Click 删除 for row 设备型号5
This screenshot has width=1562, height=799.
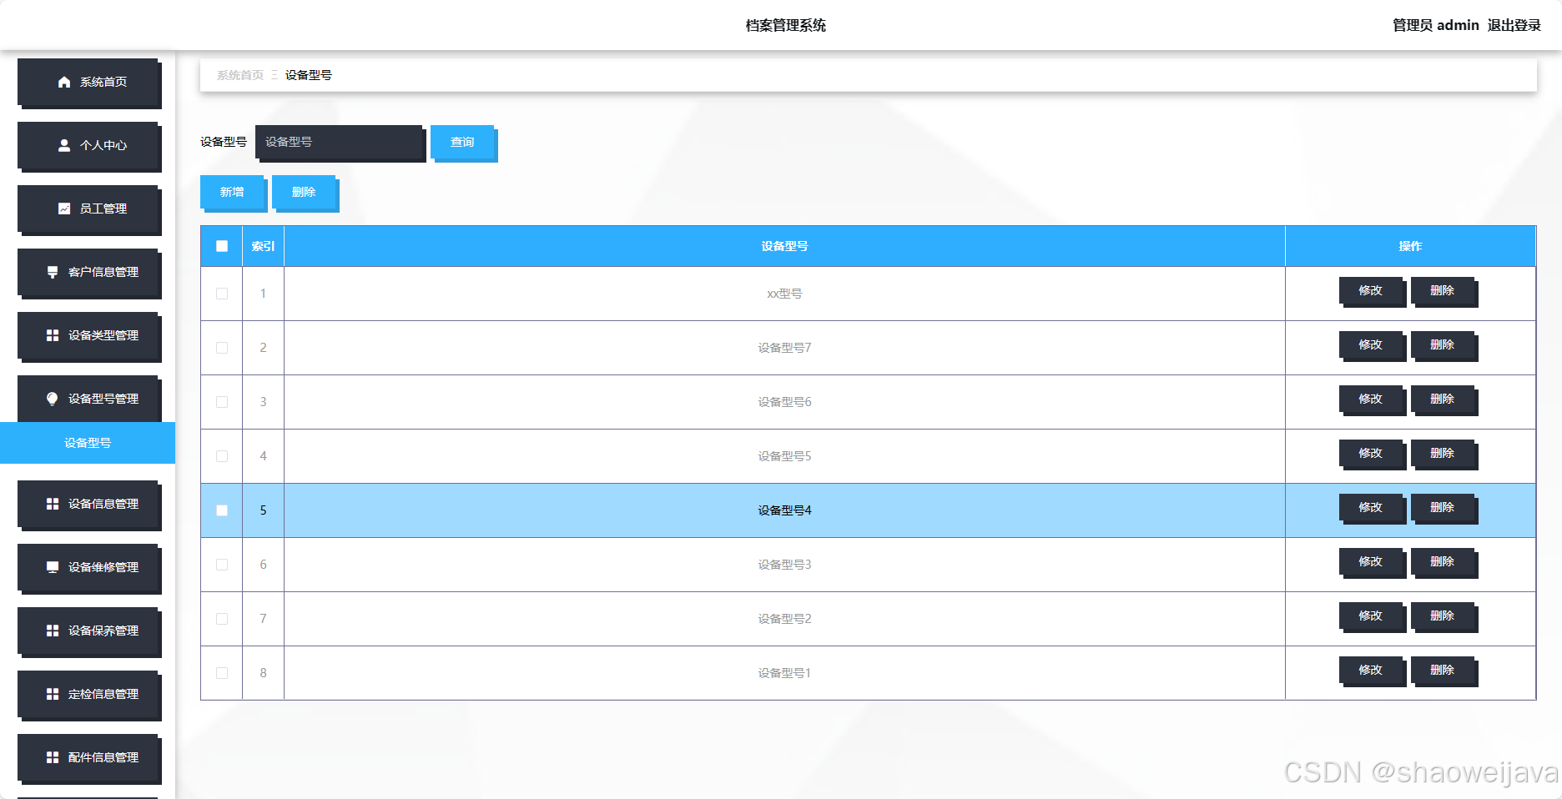click(x=1444, y=454)
